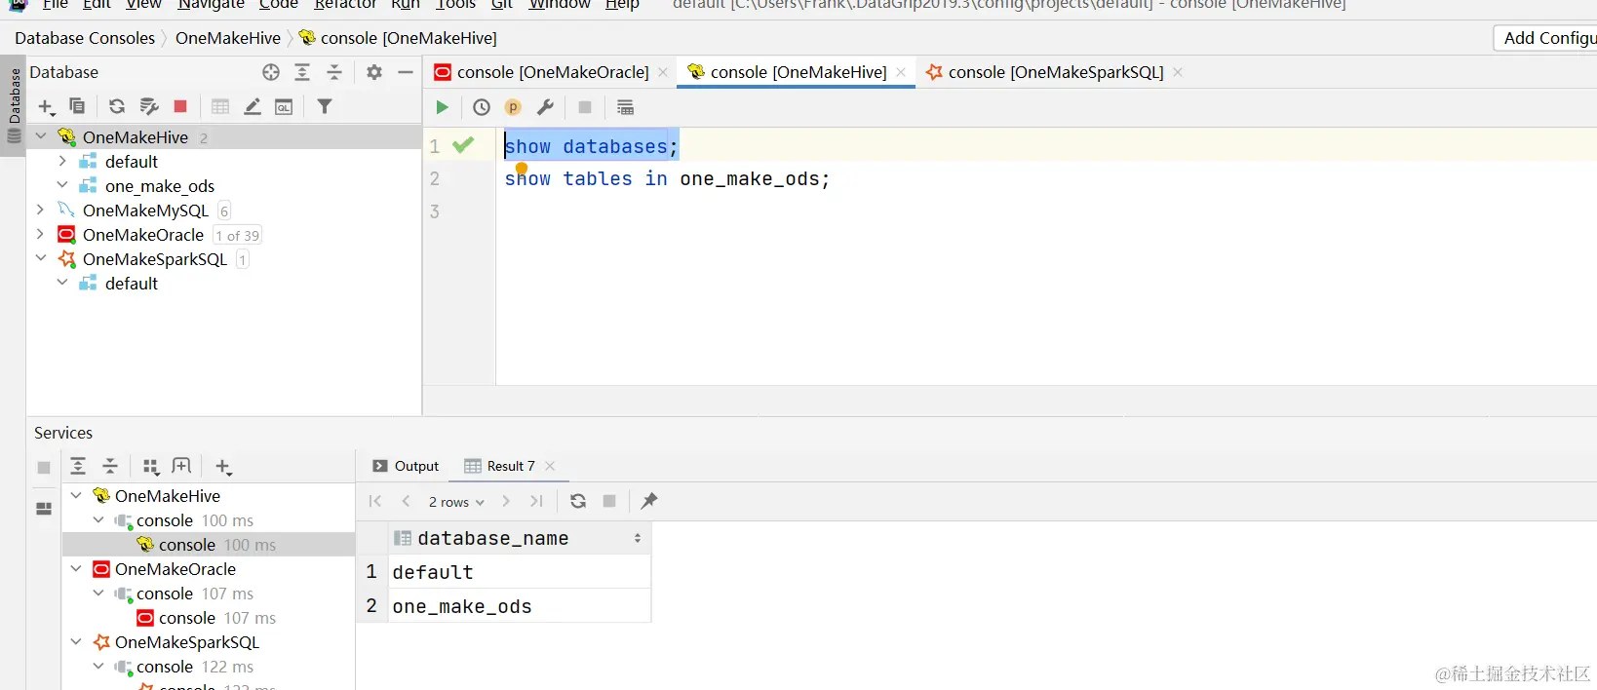This screenshot has height=690, width=1597.
Task: Click line 2 show tables statement
Action: (667, 178)
